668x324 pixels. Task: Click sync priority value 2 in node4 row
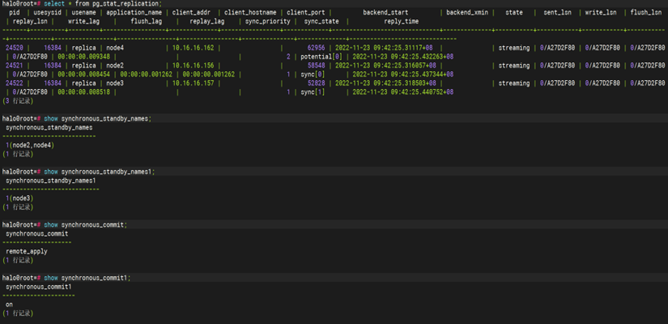288,57
